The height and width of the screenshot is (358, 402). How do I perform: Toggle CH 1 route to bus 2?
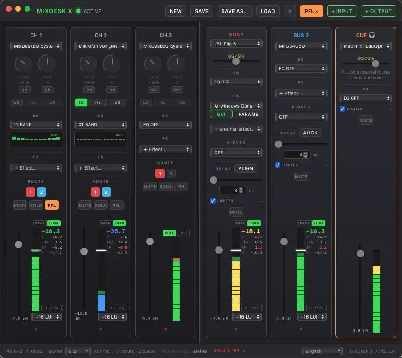coord(42,192)
